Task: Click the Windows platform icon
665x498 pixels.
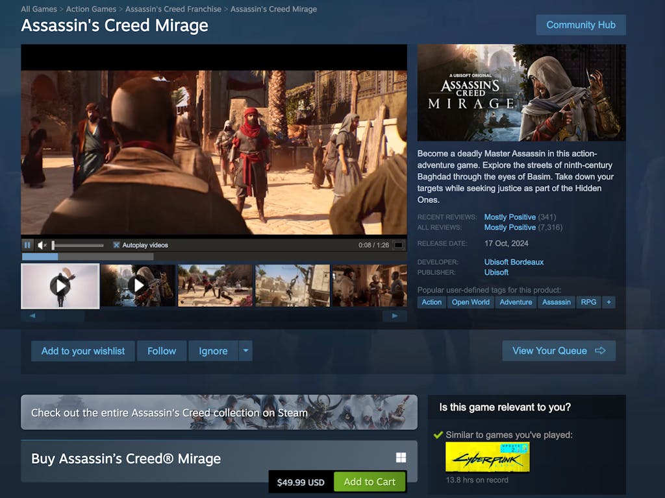Action: [x=401, y=457]
